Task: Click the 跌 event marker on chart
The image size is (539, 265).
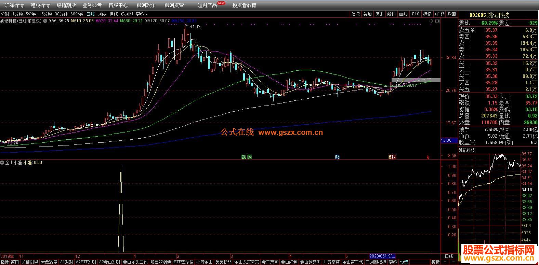Action: (x=244, y=157)
